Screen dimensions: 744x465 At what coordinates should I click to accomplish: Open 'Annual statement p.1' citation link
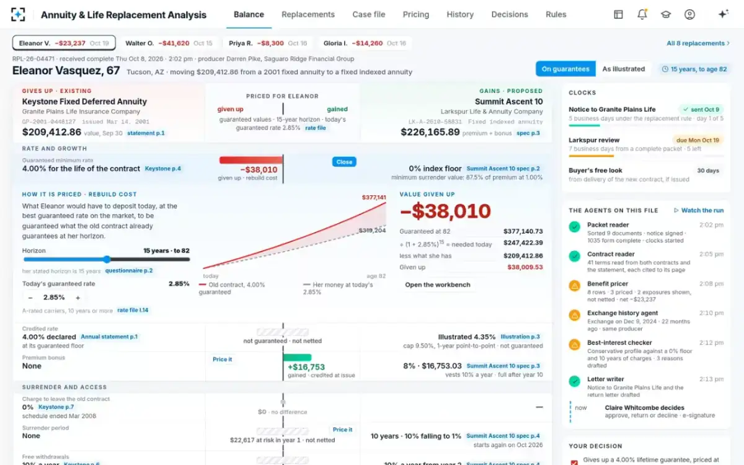click(x=109, y=337)
